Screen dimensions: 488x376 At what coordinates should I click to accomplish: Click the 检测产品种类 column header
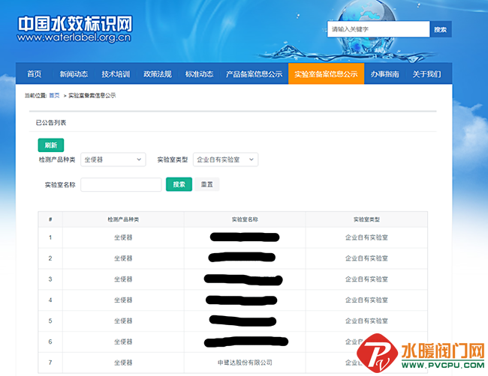pyautogui.click(x=123, y=219)
